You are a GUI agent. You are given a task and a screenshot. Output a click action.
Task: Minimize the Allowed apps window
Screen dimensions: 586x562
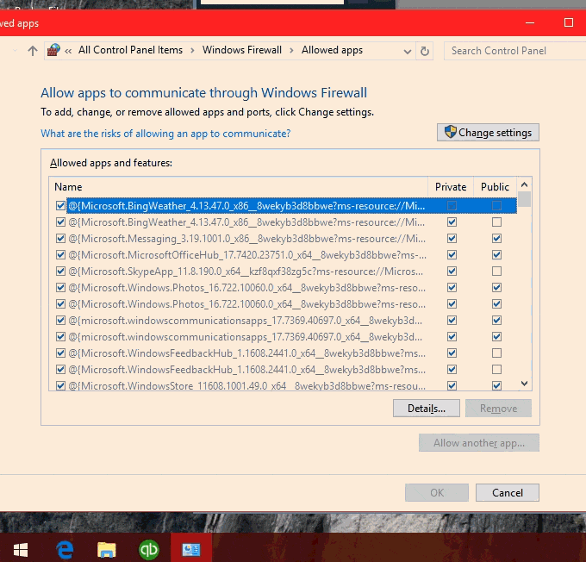[x=530, y=22]
